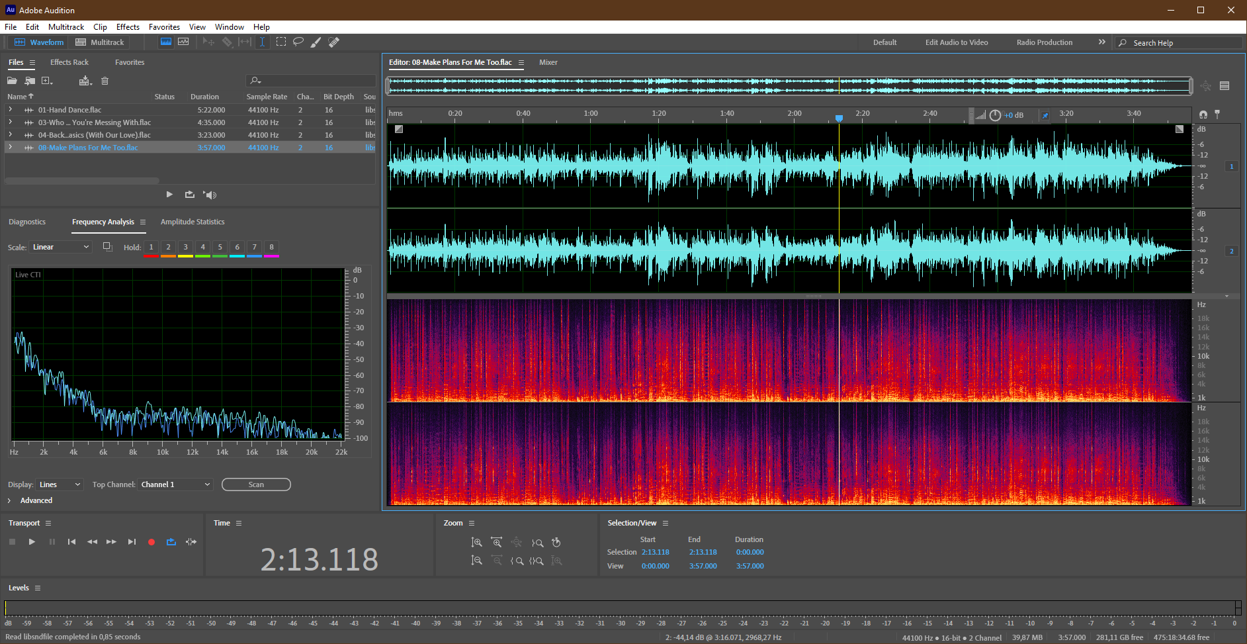Viewport: 1247px width, 644px height.
Task: Show the spectral pitch display
Action: click(183, 42)
